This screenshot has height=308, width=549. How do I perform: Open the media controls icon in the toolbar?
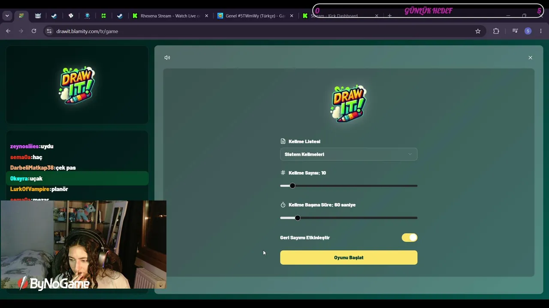(515, 31)
